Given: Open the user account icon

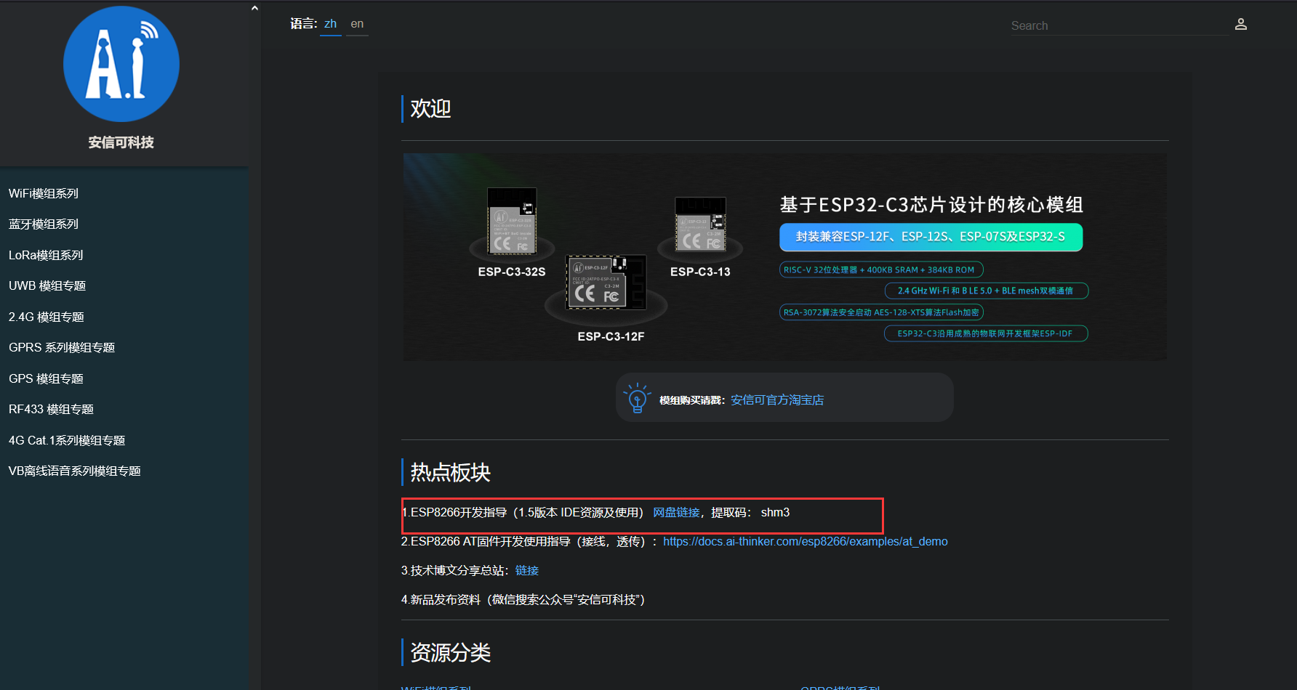Looking at the screenshot, I should [x=1241, y=24].
